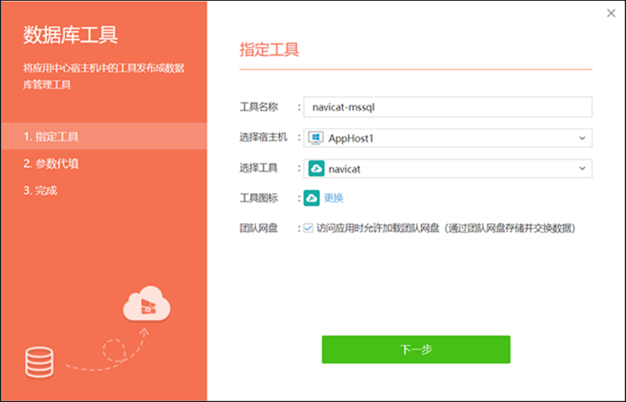Image resolution: width=626 pixels, height=402 pixels.
Task: Toggle the 团队网盘 access checkbox
Action: point(309,228)
